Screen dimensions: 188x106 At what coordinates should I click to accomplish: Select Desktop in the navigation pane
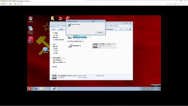[x=56, y=37]
